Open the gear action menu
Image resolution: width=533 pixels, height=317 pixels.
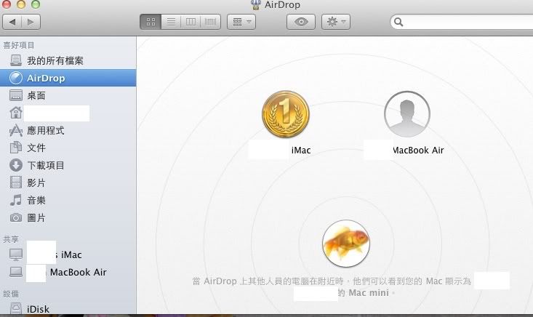click(x=336, y=22)
